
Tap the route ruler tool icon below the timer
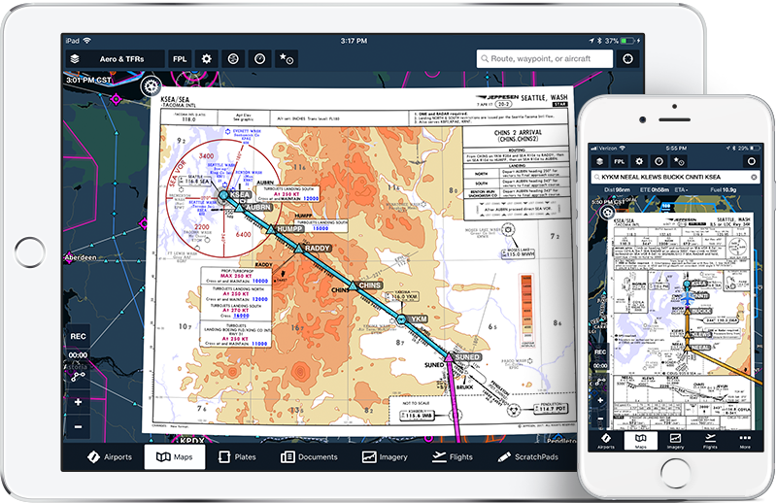click(78, 374)
